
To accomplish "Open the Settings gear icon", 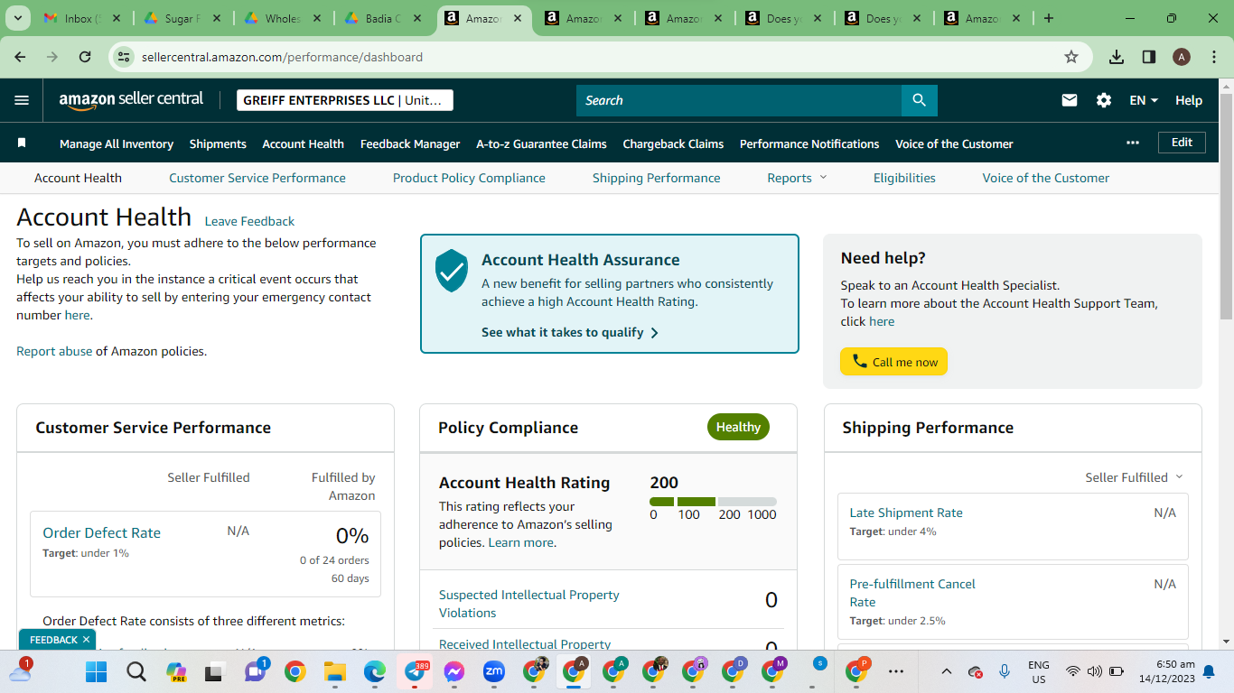I will pos(1104,100).
